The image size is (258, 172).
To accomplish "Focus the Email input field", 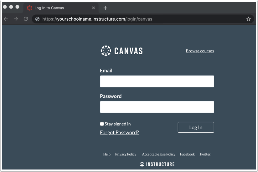I will tap(157, 81).
